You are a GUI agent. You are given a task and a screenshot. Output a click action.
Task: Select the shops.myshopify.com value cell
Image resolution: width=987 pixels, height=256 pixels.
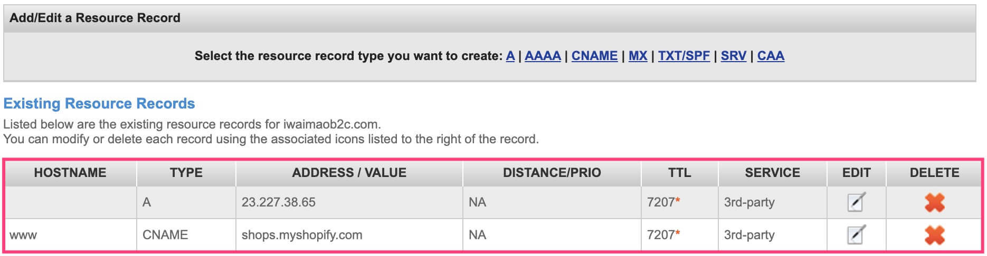(x=349, y=235)
